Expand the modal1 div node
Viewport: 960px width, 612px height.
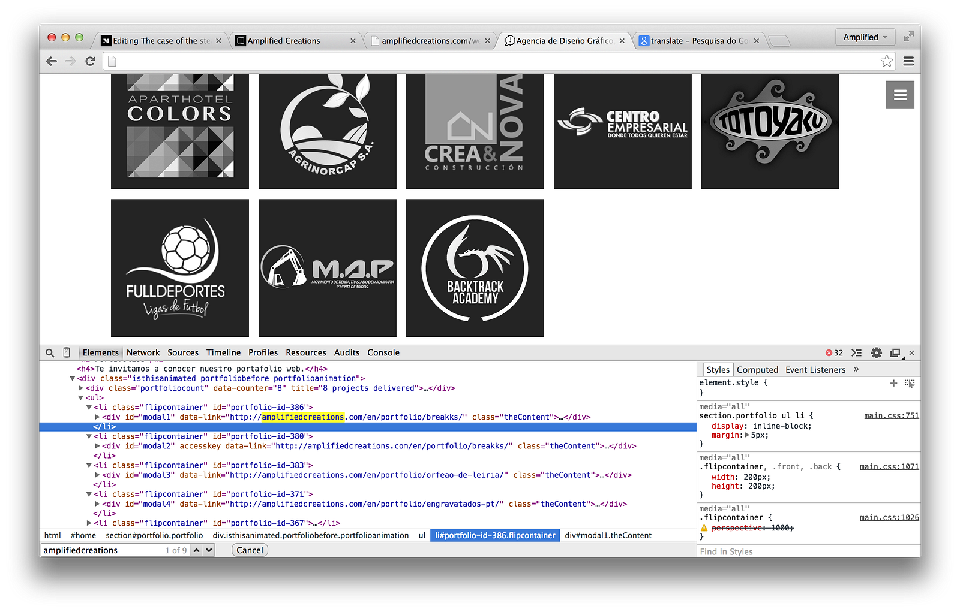97,417
